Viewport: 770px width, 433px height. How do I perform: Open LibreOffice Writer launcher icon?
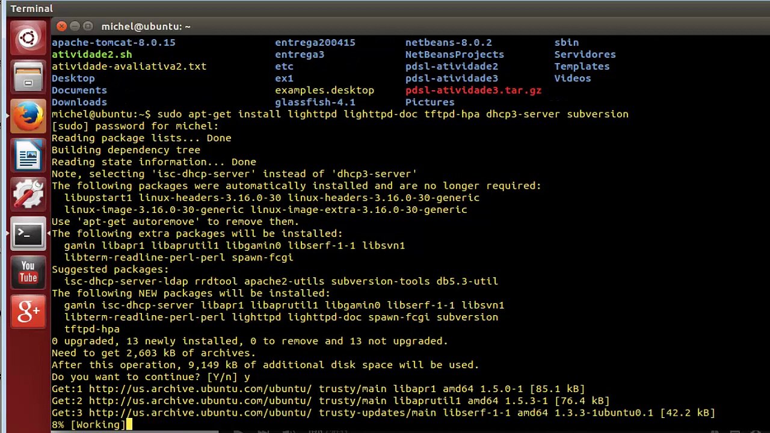tap(28, 155)
